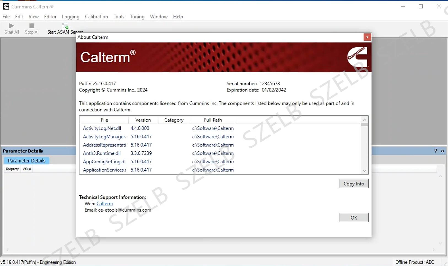Close the Parameter Details panel
The image size is (448, 266).
coord(442,151)
